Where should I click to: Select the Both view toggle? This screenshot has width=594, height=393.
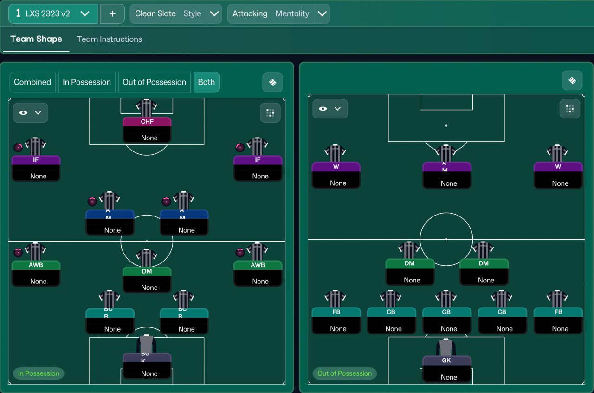pos(207,82)
